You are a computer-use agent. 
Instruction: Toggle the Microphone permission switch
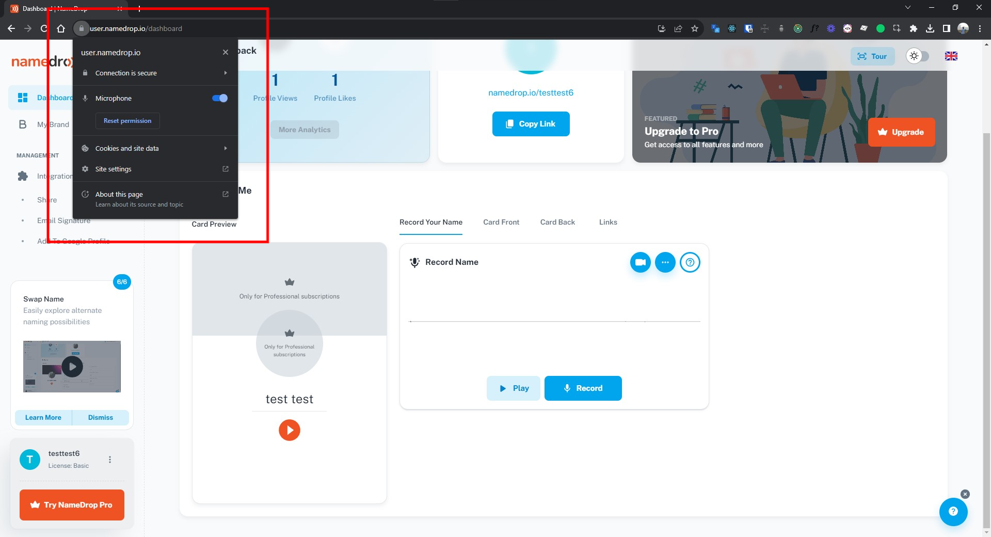click(220, 98)
